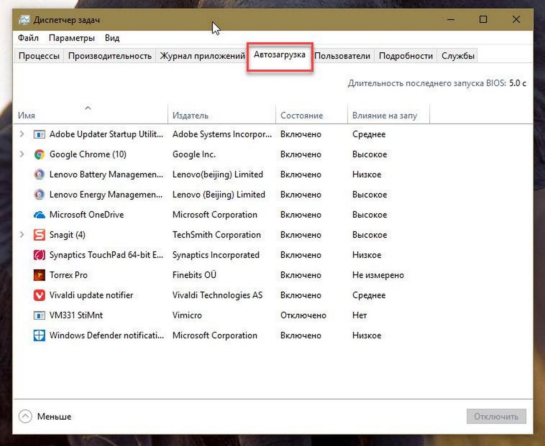Screen dimensions: 545x446
Task: Click the Отключено status of VM331 StiMnt
Action: (303, 315)
